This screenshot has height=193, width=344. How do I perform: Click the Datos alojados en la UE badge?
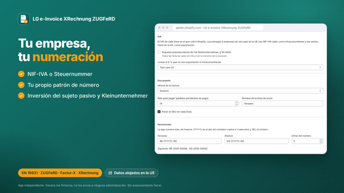click(x=131, y=173)
